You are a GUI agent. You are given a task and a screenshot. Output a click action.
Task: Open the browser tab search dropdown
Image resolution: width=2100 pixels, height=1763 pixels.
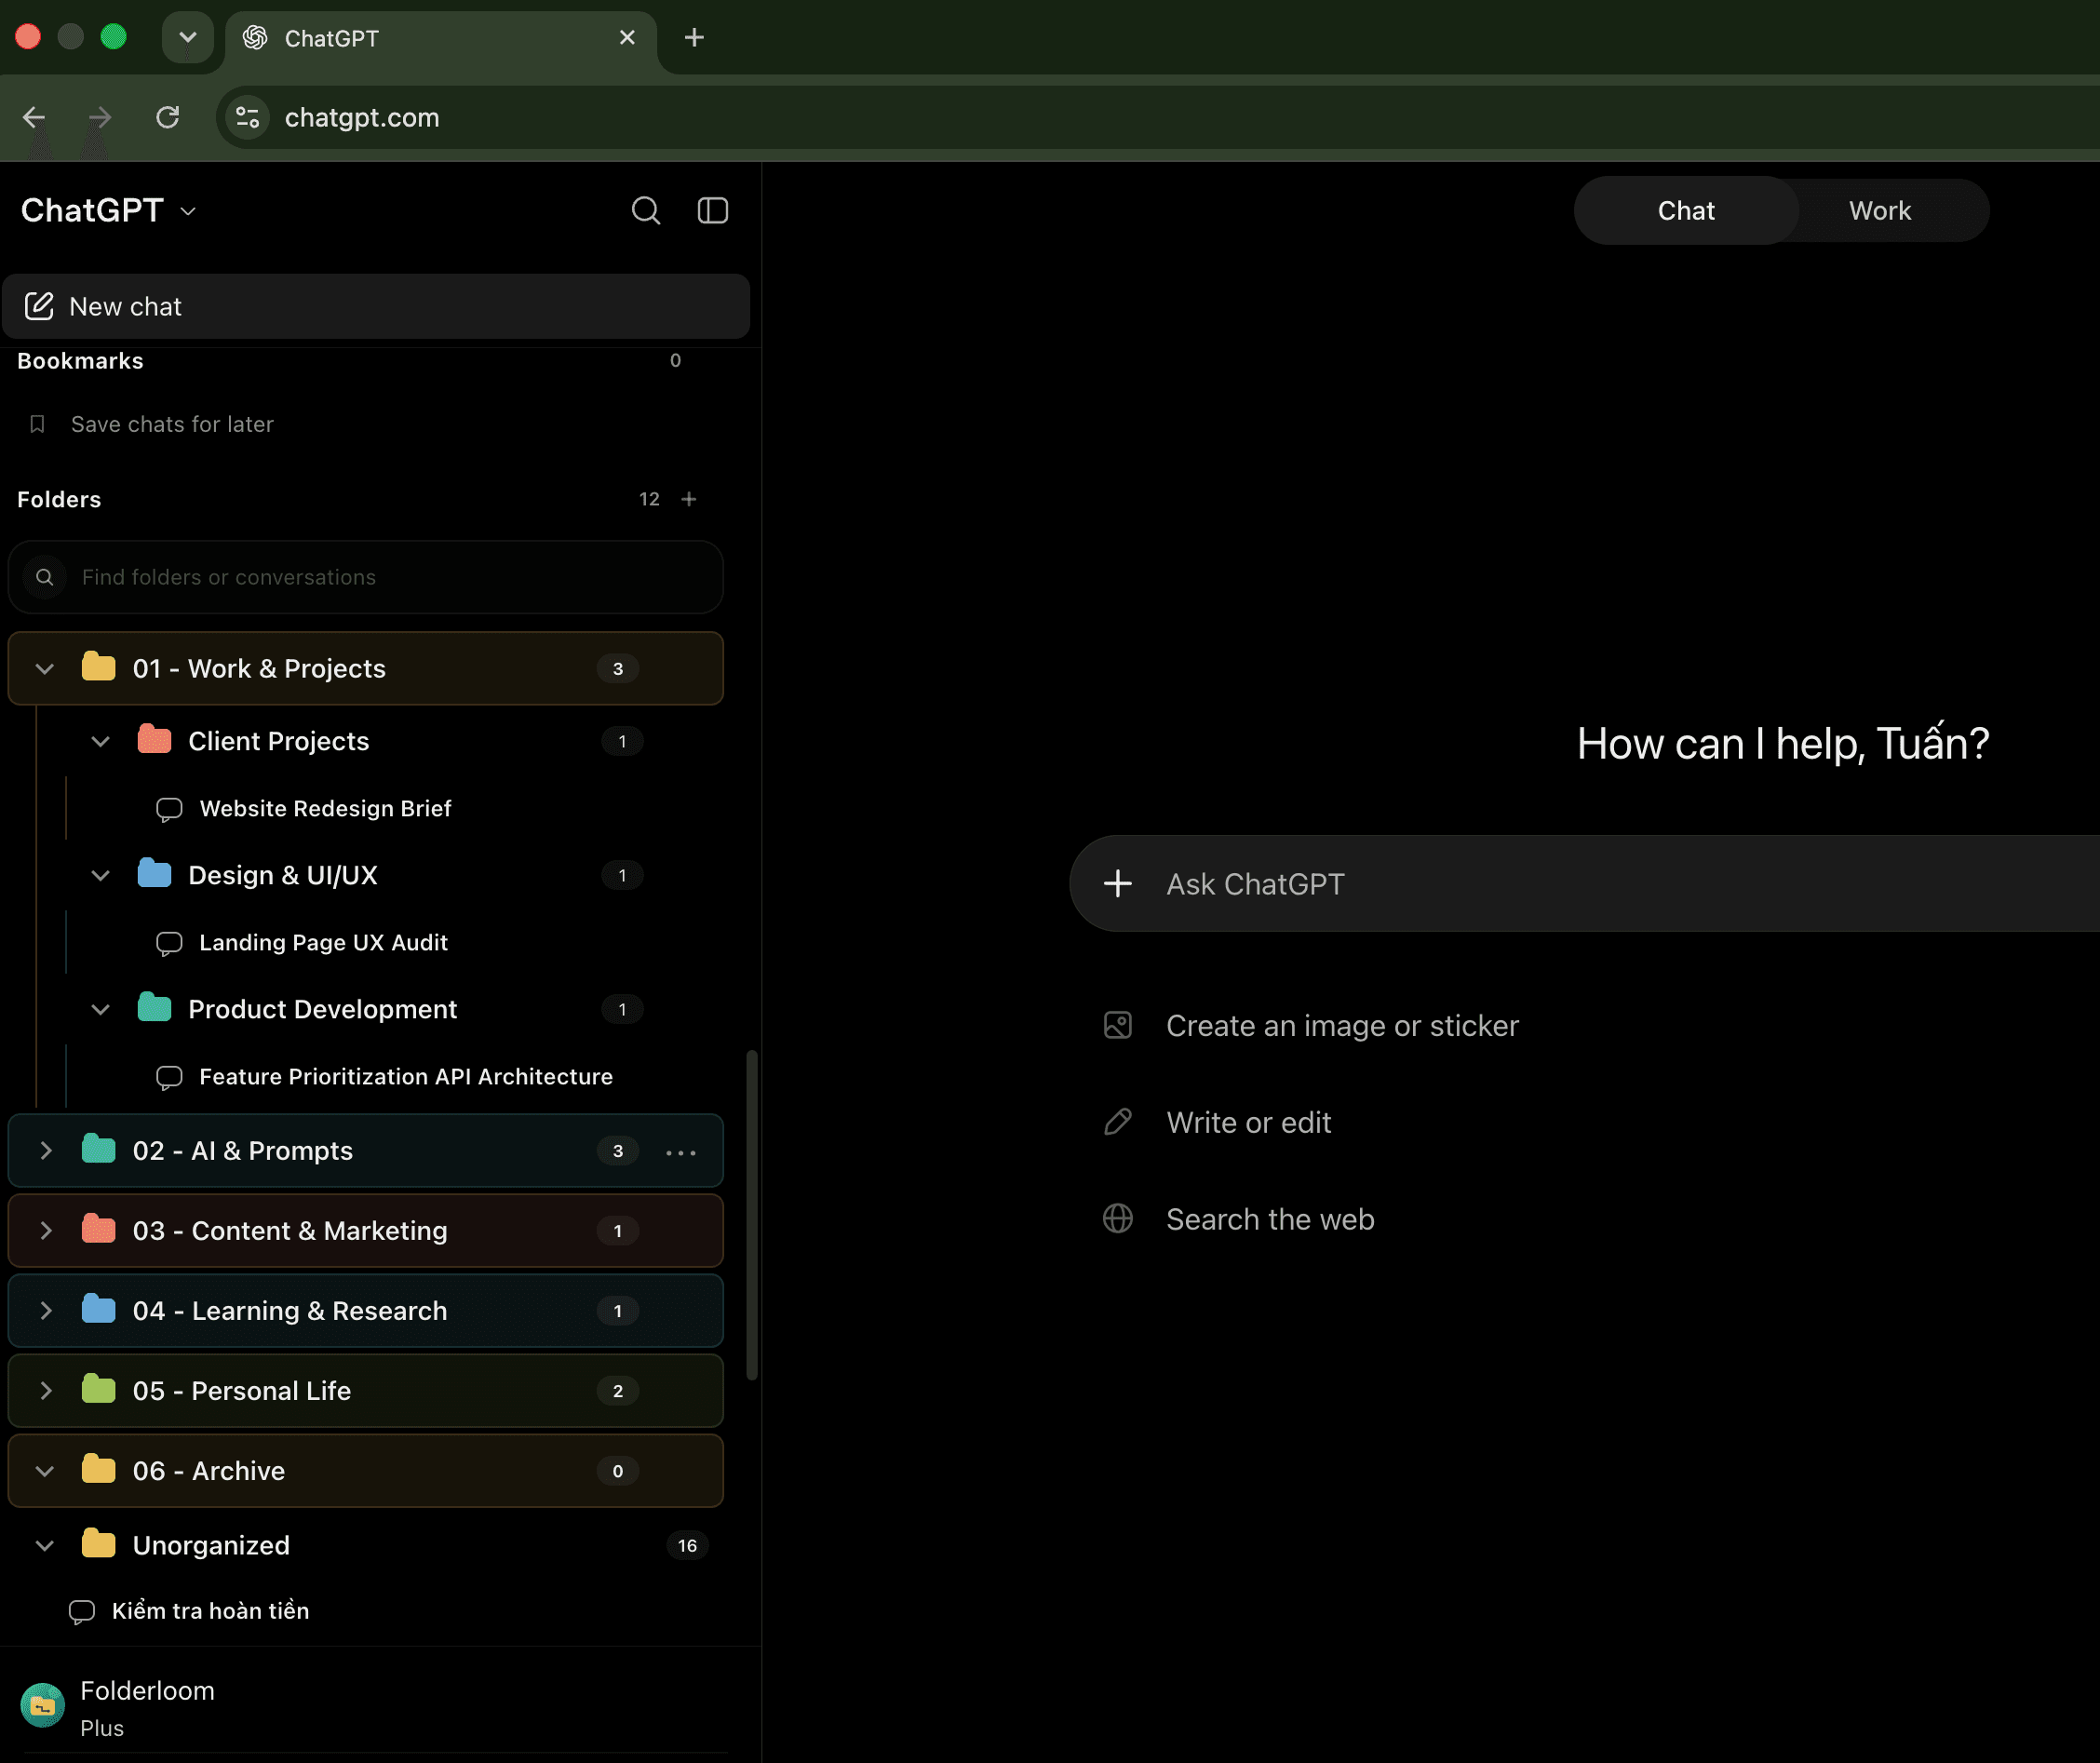point(188,38)
